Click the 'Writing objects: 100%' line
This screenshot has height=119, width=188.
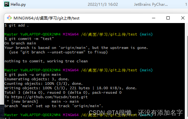tap(70, 88)
